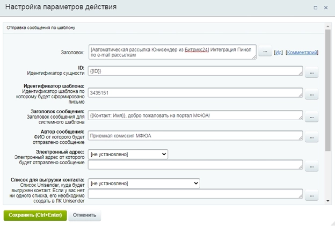Screen dimensions: 335x226
Task: Open the Электронный адрес dropdown
Action: [x=129, y=154]
